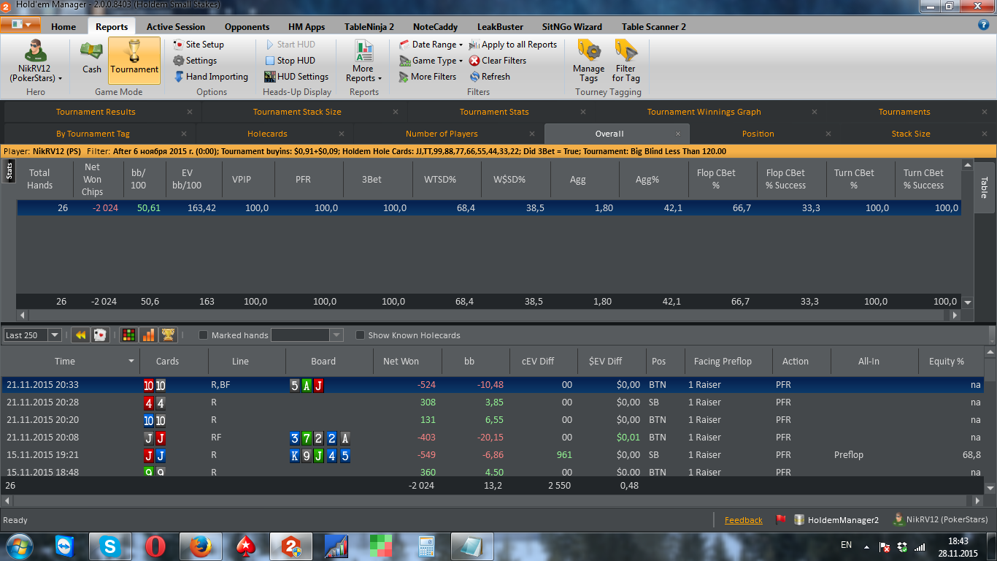The image size is (997, 561).
Task: Open the LeakBuster ribbon tab
Action: point(500,27)
